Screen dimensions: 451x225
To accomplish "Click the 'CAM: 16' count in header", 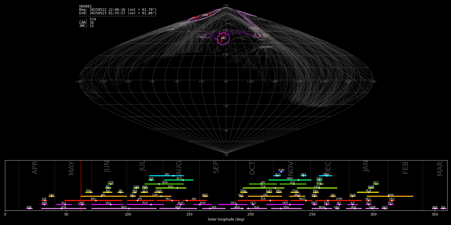I will click(86, 23).
